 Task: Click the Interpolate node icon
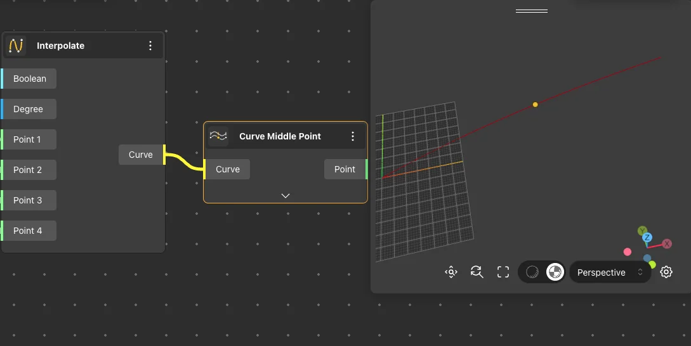(16, 46)
